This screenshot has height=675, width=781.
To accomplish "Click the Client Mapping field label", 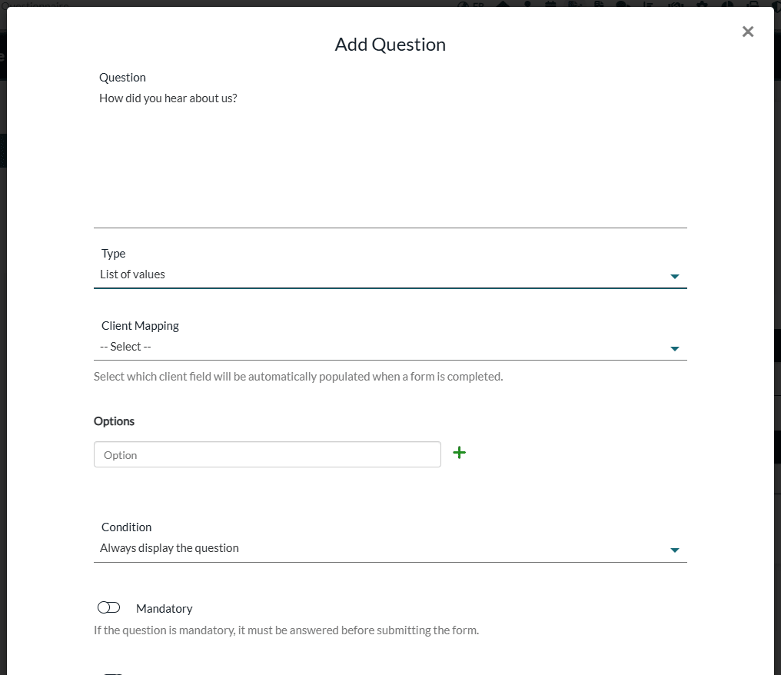I will (140, 326).
